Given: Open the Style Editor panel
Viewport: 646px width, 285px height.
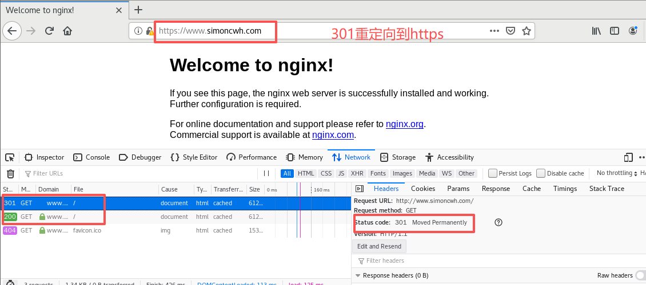Looking at the screenshot, I should pyautogui.click(x=194, y=157).
